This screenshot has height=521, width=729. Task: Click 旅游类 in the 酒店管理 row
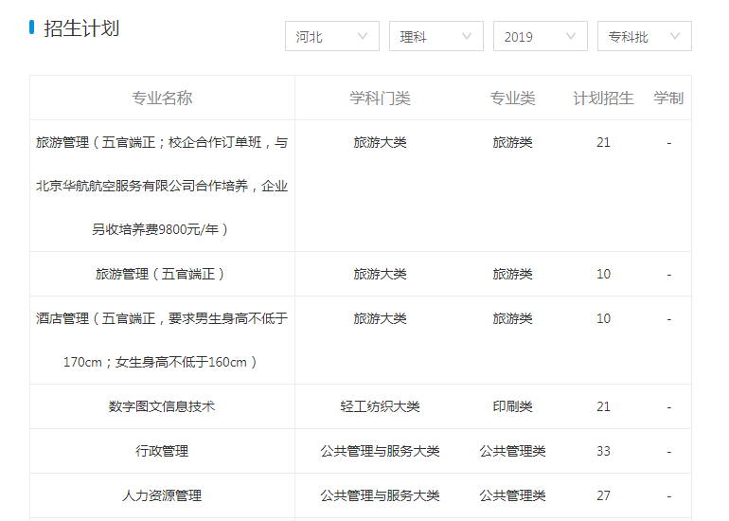pyautogui.click(x=512, y=318)
